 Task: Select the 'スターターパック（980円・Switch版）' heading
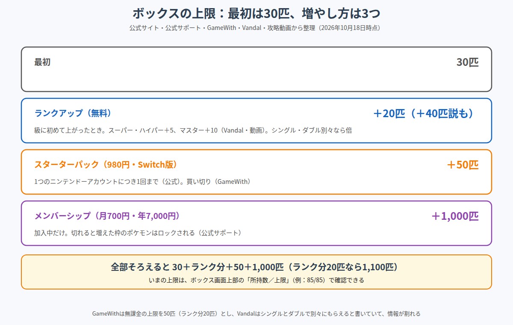(106, 165)
